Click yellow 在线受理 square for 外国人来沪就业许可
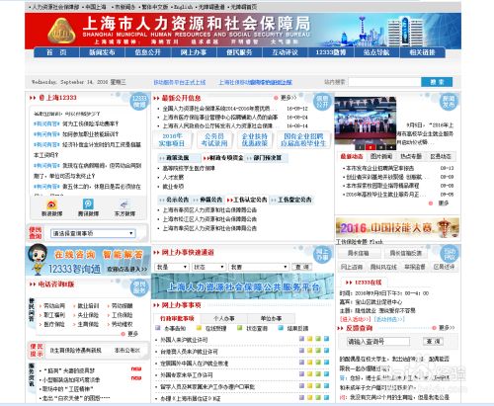 tap(309, 339)
